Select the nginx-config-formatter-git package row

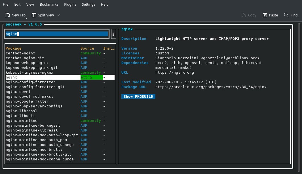(60, 87)
